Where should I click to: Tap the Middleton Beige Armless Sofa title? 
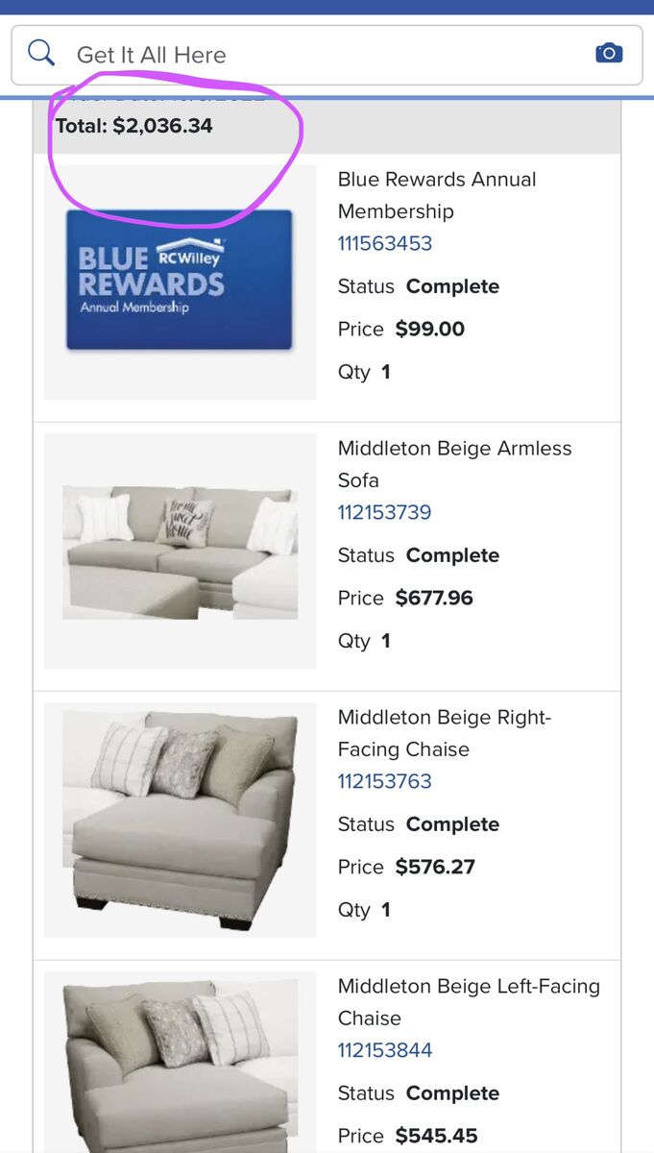454,464
